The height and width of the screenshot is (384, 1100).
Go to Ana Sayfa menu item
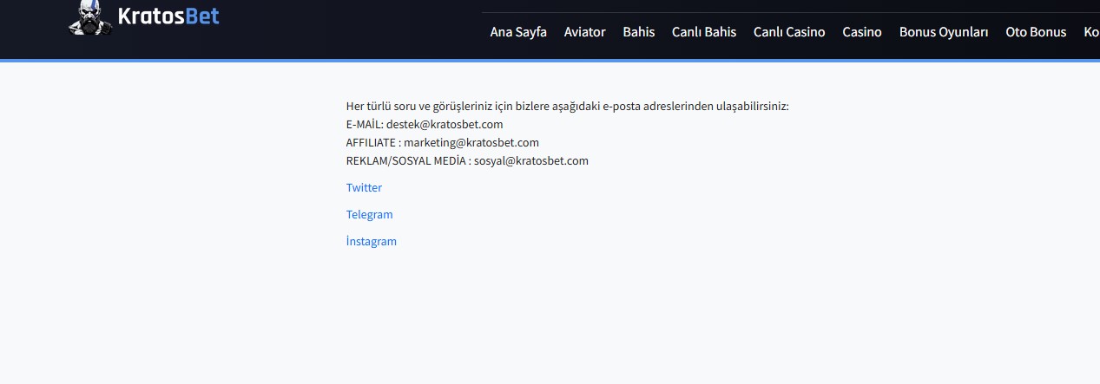pos(518,32)
